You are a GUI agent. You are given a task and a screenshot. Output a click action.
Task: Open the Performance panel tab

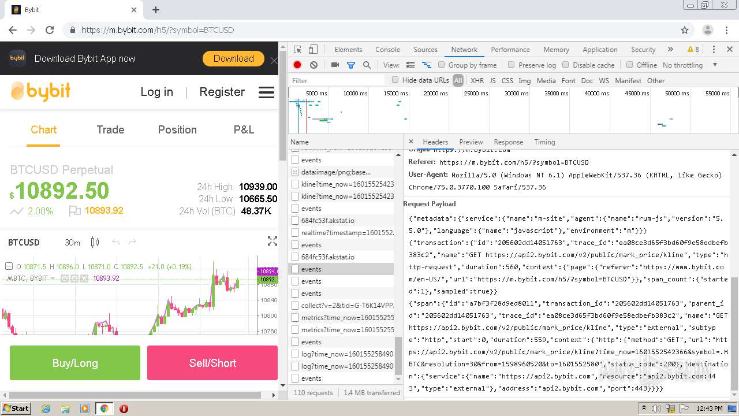tap(510, 50)
